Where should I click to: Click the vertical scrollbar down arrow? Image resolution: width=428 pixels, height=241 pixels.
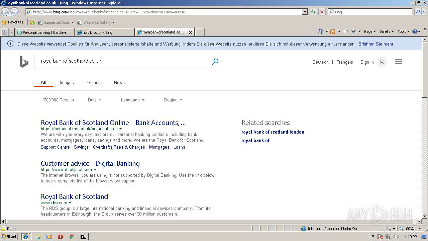(x=425, y=216)
